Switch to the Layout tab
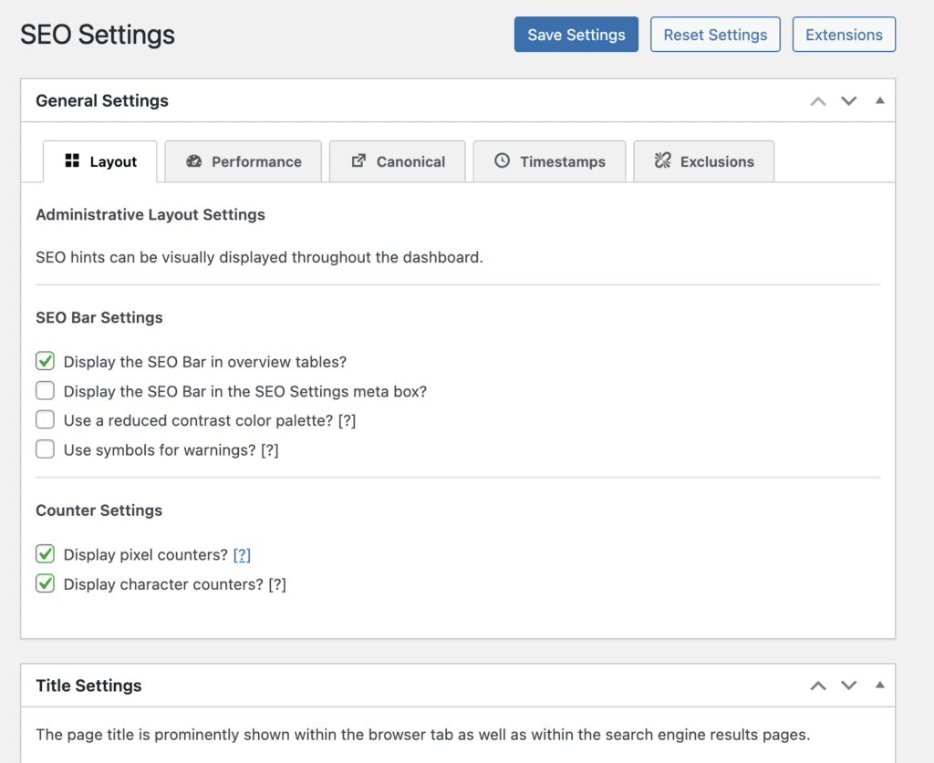Image resolution: width=934 pixels, height=763 pixels. (100, 161)
